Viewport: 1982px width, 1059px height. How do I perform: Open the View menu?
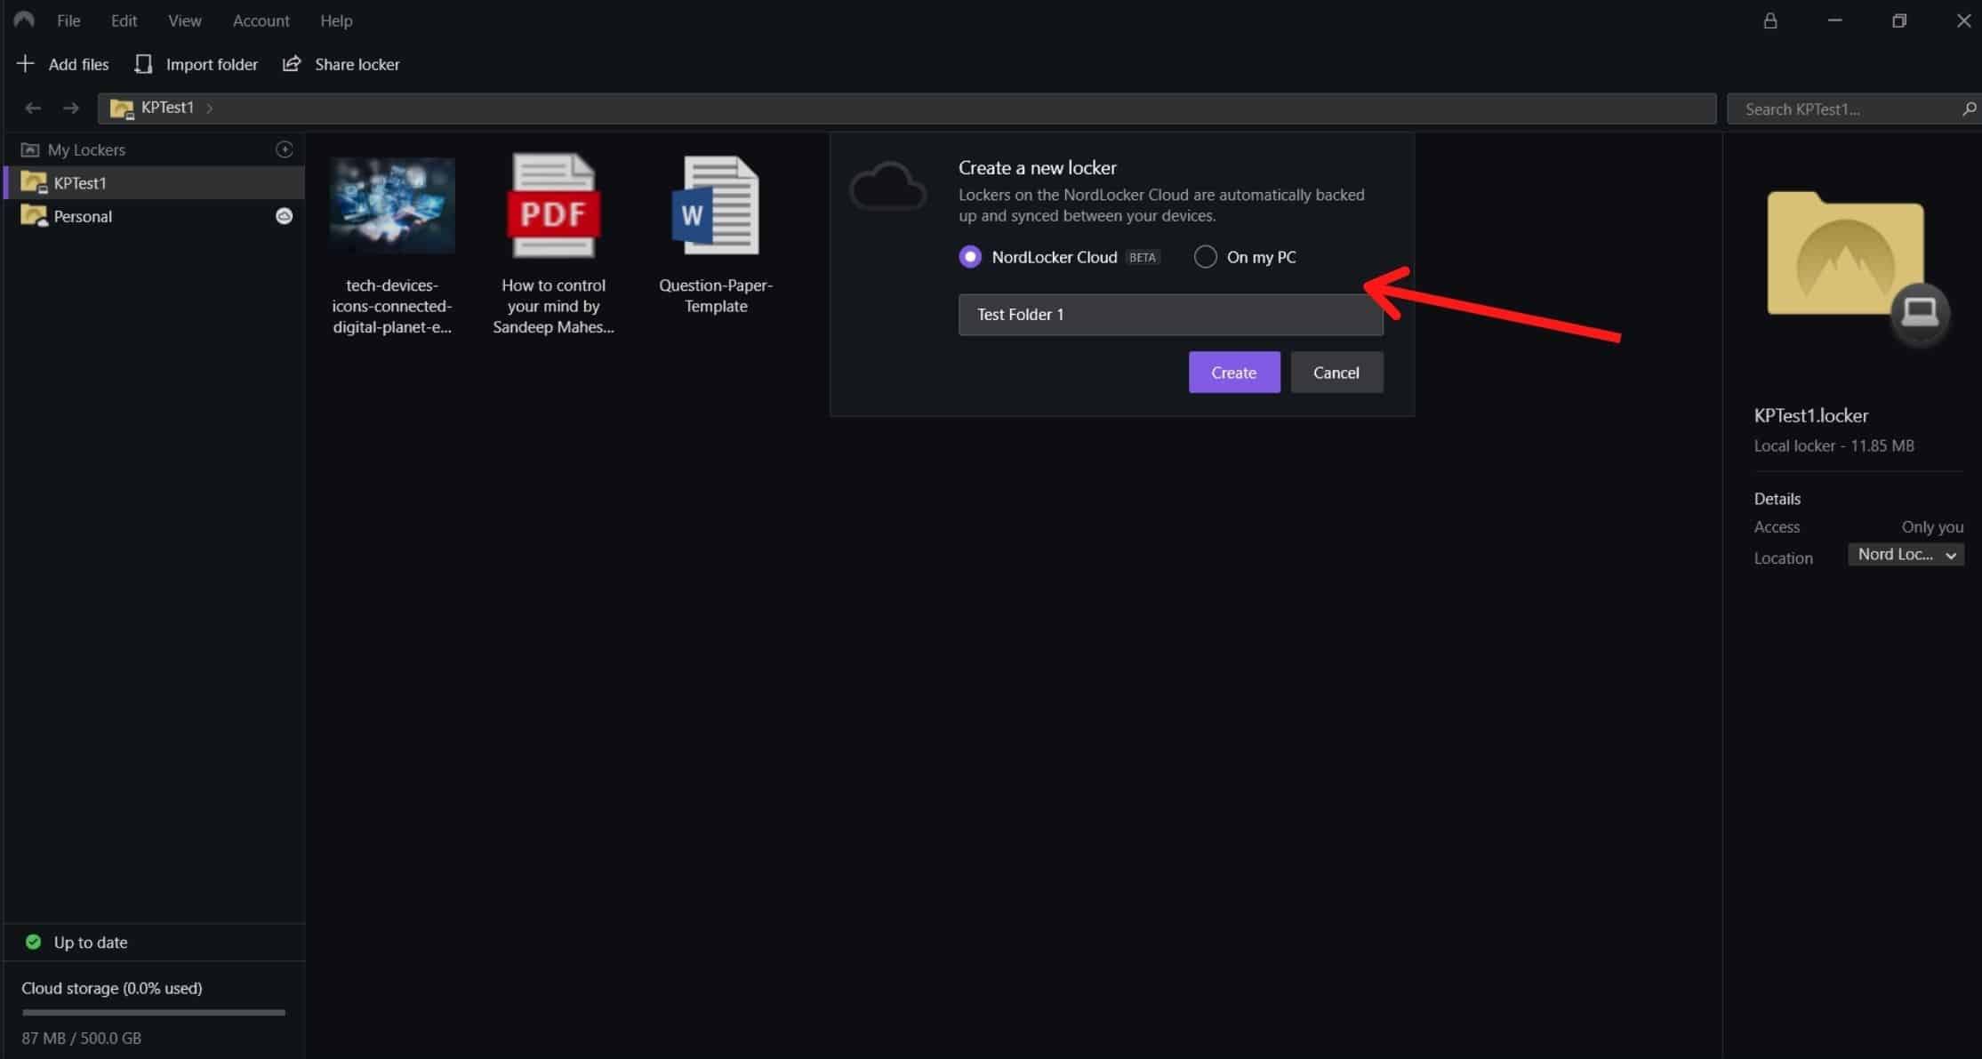point(184,20)
